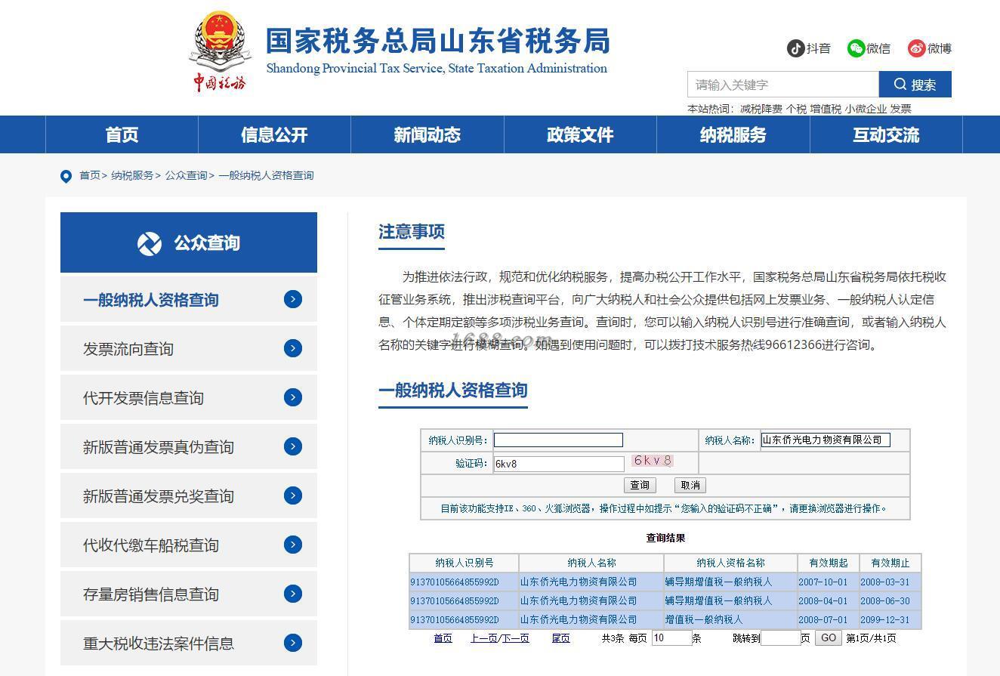Screen dimensions: 1000x676
Task: Open the Weibo (微博) icon link
Action: coord(917,48)
